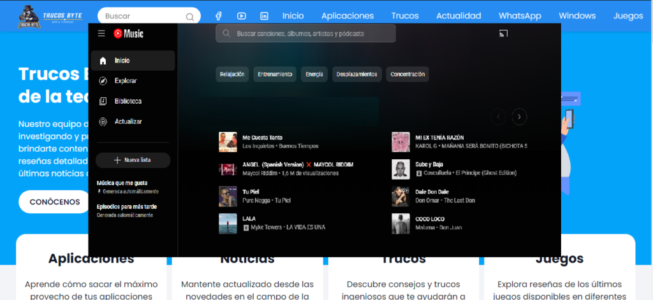
Task: Click the Inicio home icon in sidebar
Action: click(x=103, y=61)
